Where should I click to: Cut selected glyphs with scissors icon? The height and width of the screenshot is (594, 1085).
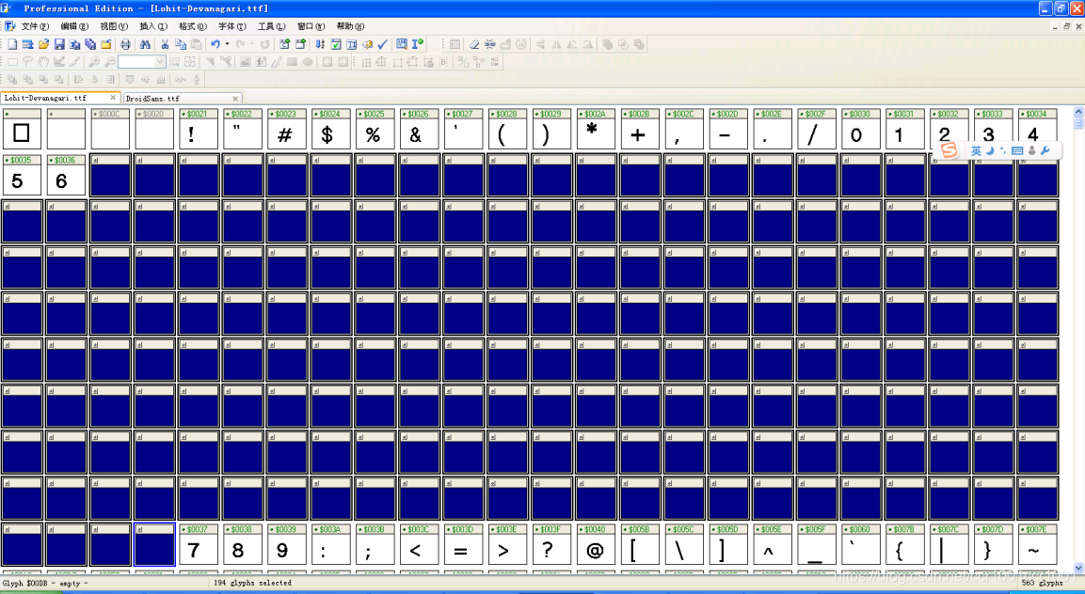coord(165,44)
